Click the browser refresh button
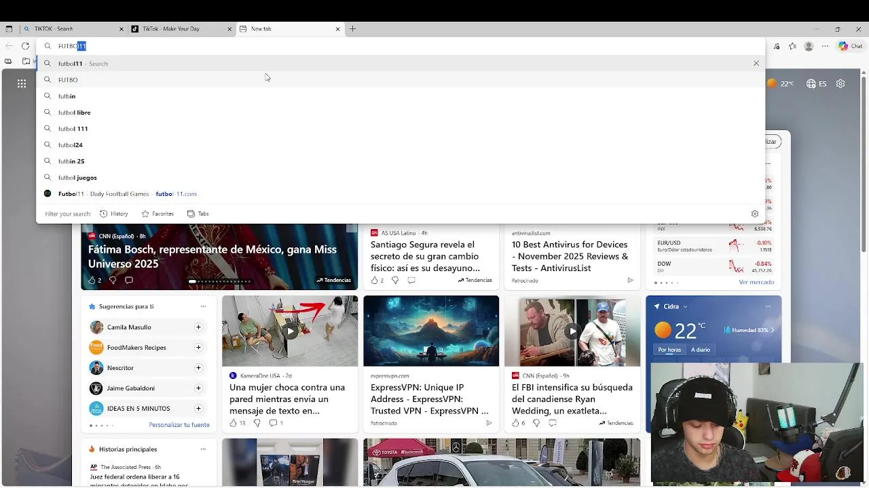Screen dimensions: 869x488 pyautogui.click(x=25, y=46)
